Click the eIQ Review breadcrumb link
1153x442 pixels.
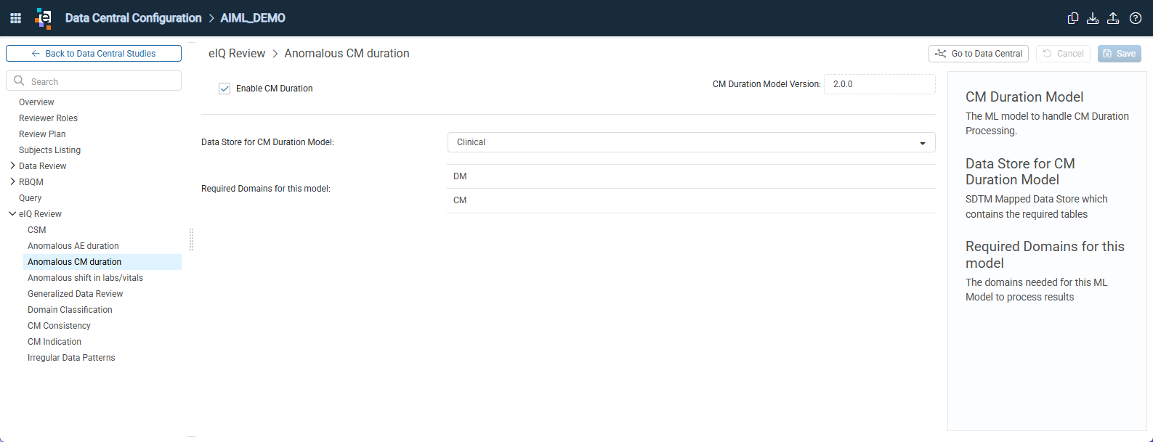point(237,54)
